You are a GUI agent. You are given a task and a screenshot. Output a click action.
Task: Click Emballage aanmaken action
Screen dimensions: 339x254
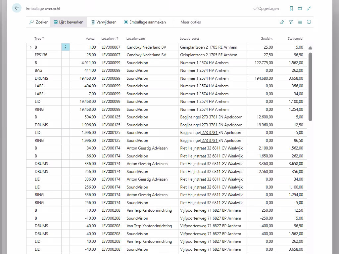(x=144, y=22)
